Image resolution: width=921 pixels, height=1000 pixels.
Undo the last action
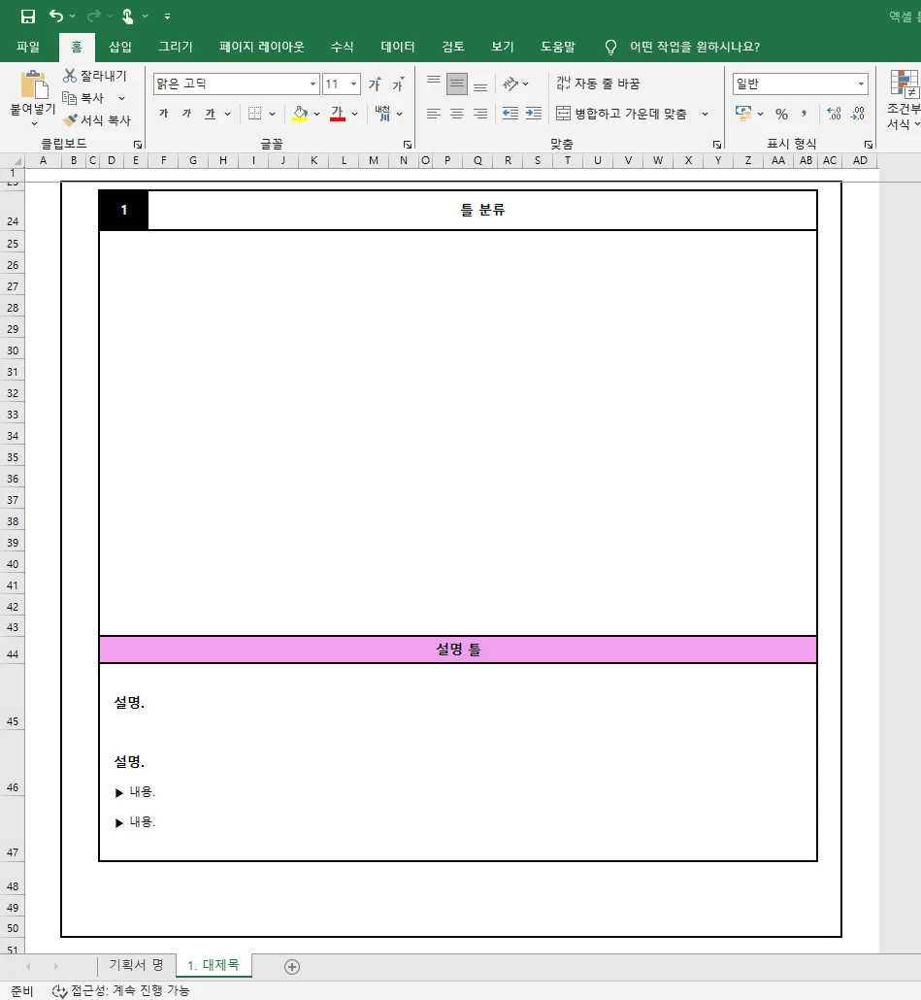(x=56, y=16)
